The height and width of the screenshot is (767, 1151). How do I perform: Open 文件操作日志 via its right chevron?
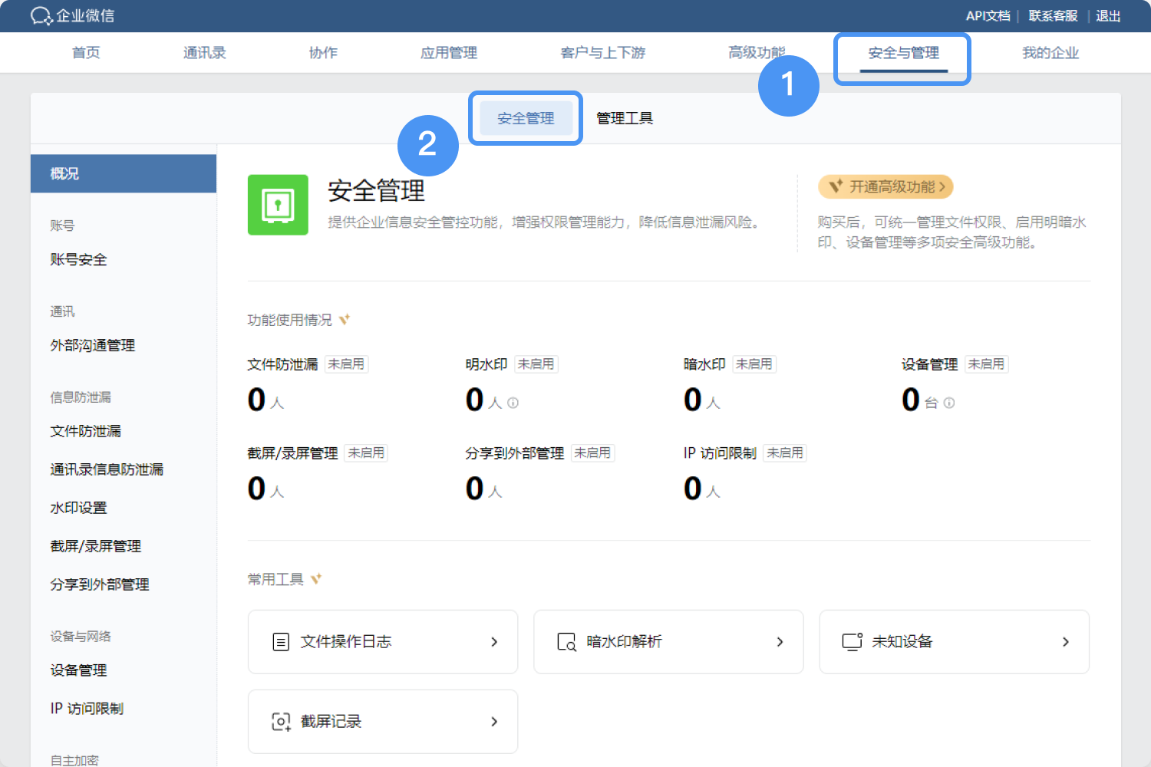(494, 642)
